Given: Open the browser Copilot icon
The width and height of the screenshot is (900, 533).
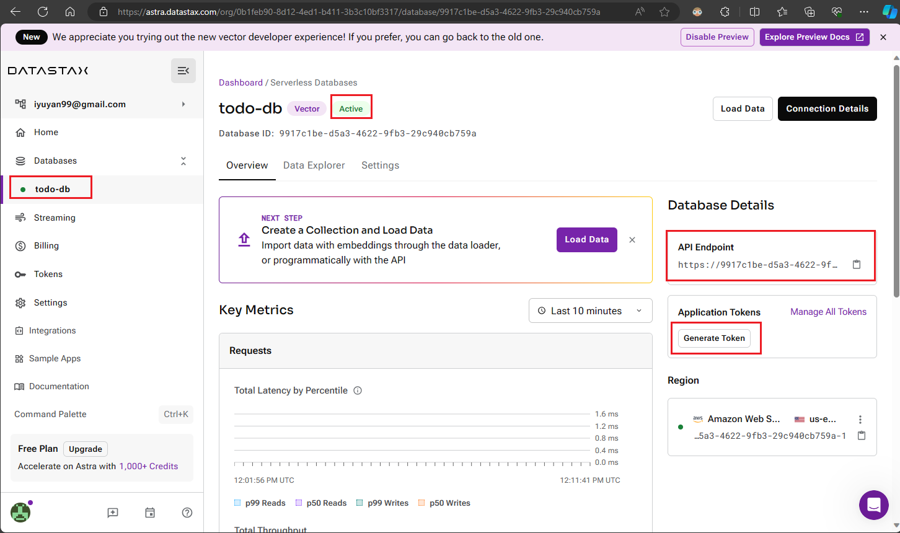Looking at the screenshot, I should tap(890, 12).
